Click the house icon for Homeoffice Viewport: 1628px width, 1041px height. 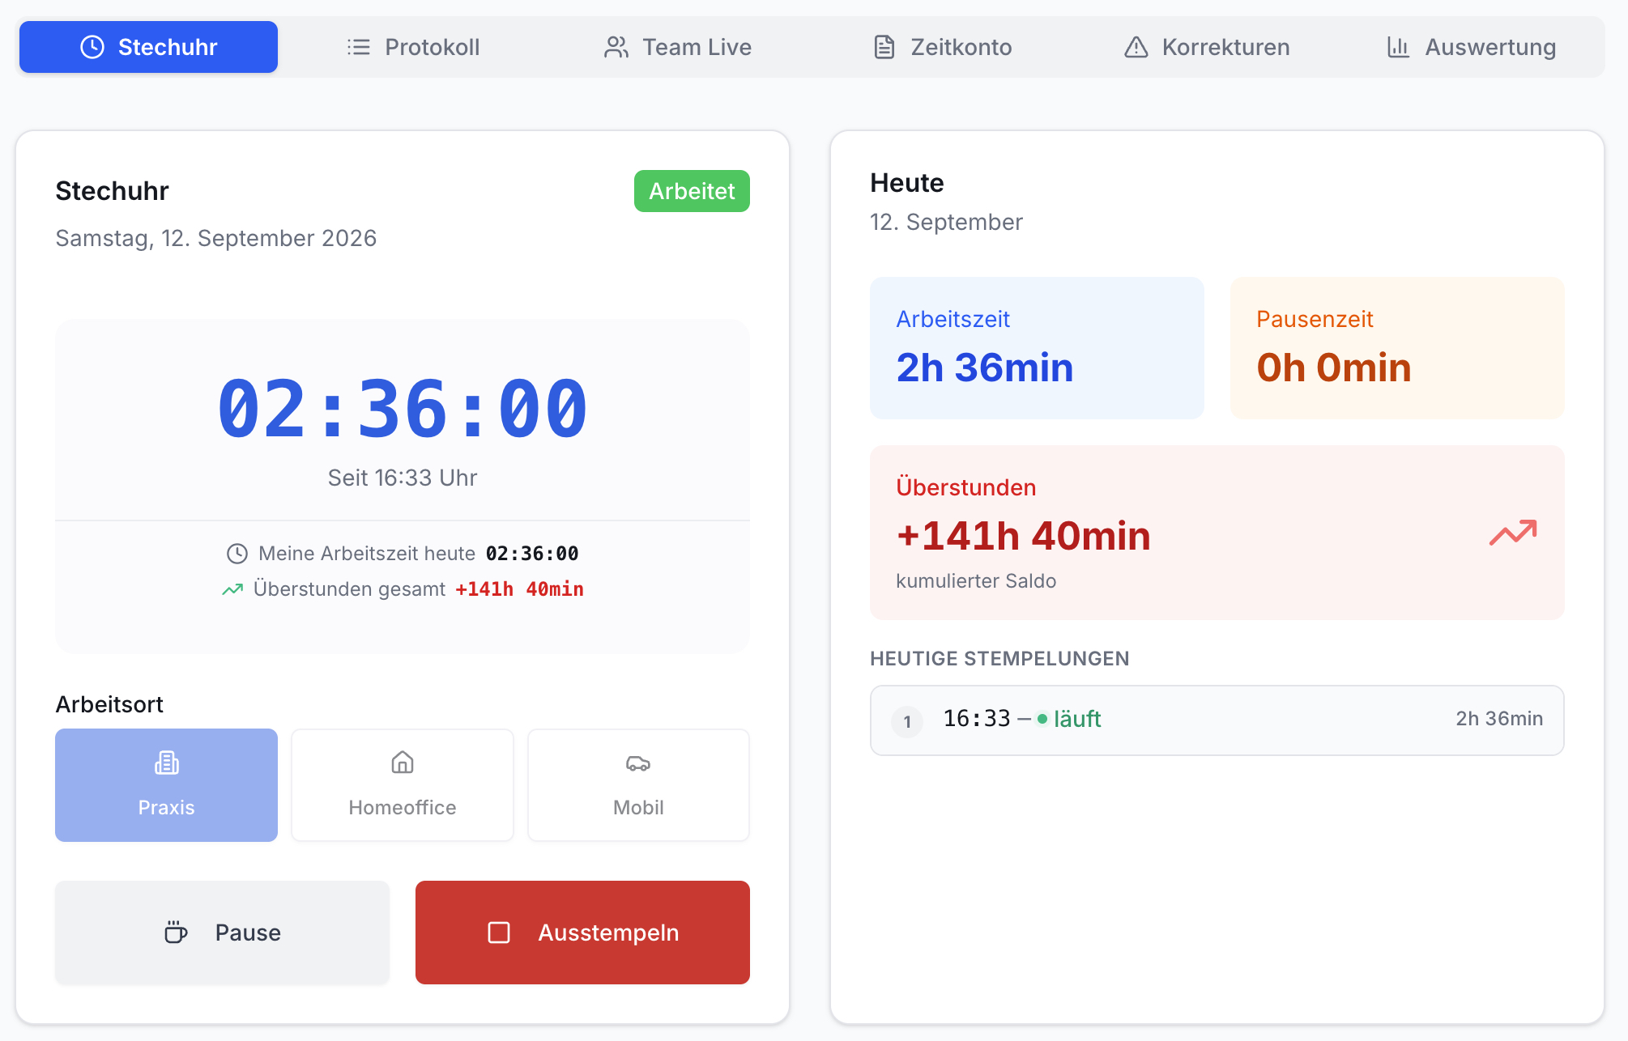point(403,763)
